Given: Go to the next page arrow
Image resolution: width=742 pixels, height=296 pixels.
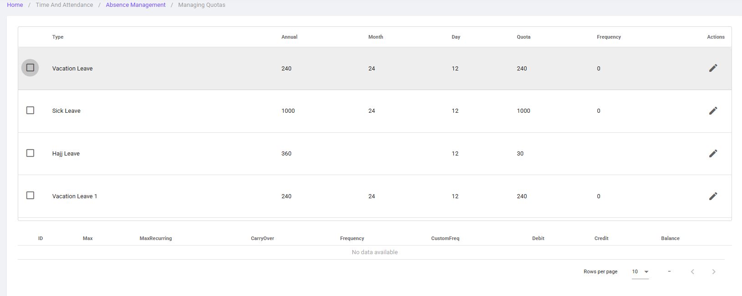Looking at the screenshot, I should pyautogui.click(x=714, y=271).
